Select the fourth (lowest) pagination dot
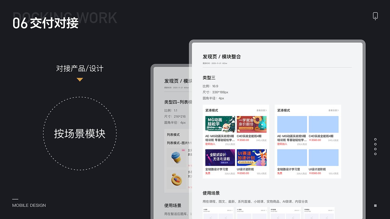 (375, 154)
